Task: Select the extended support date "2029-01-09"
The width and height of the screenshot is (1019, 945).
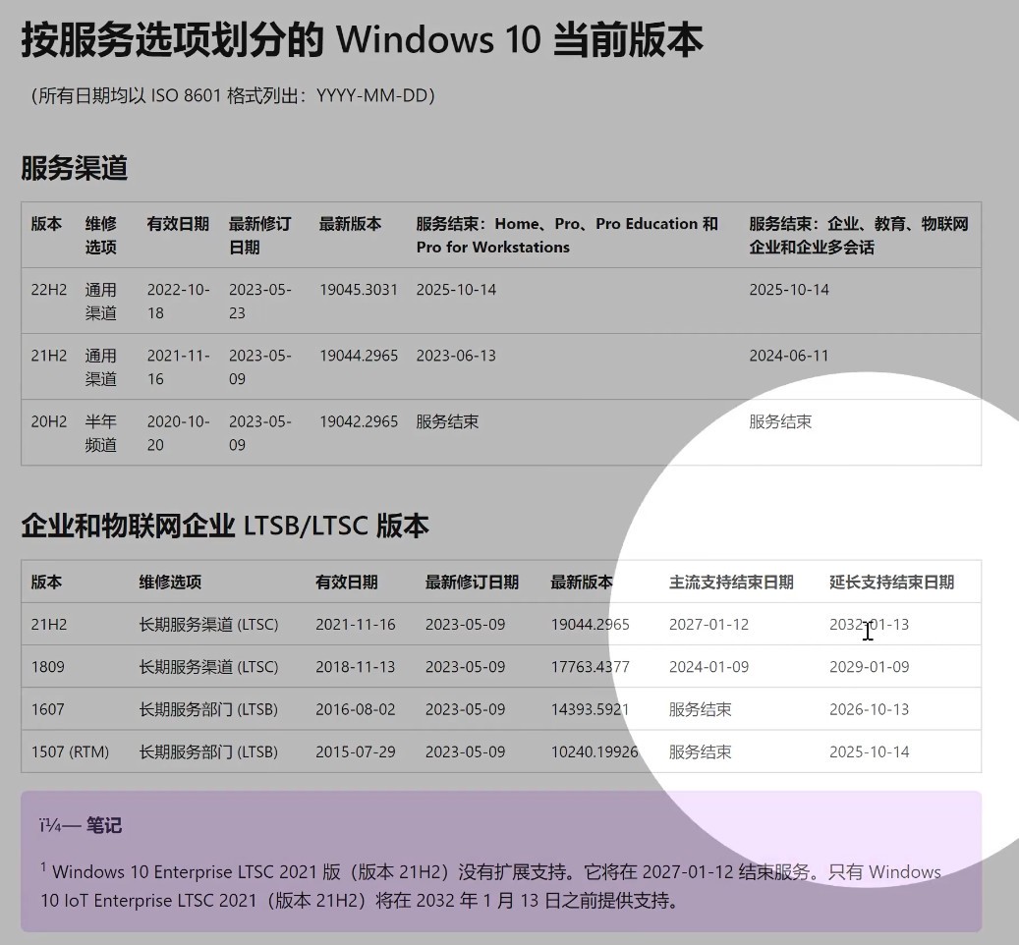Action: (x=869, y=667)
